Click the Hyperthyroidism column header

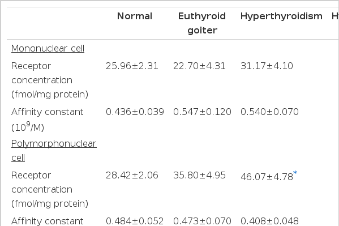pyautogui.click(x=281, y=16)
